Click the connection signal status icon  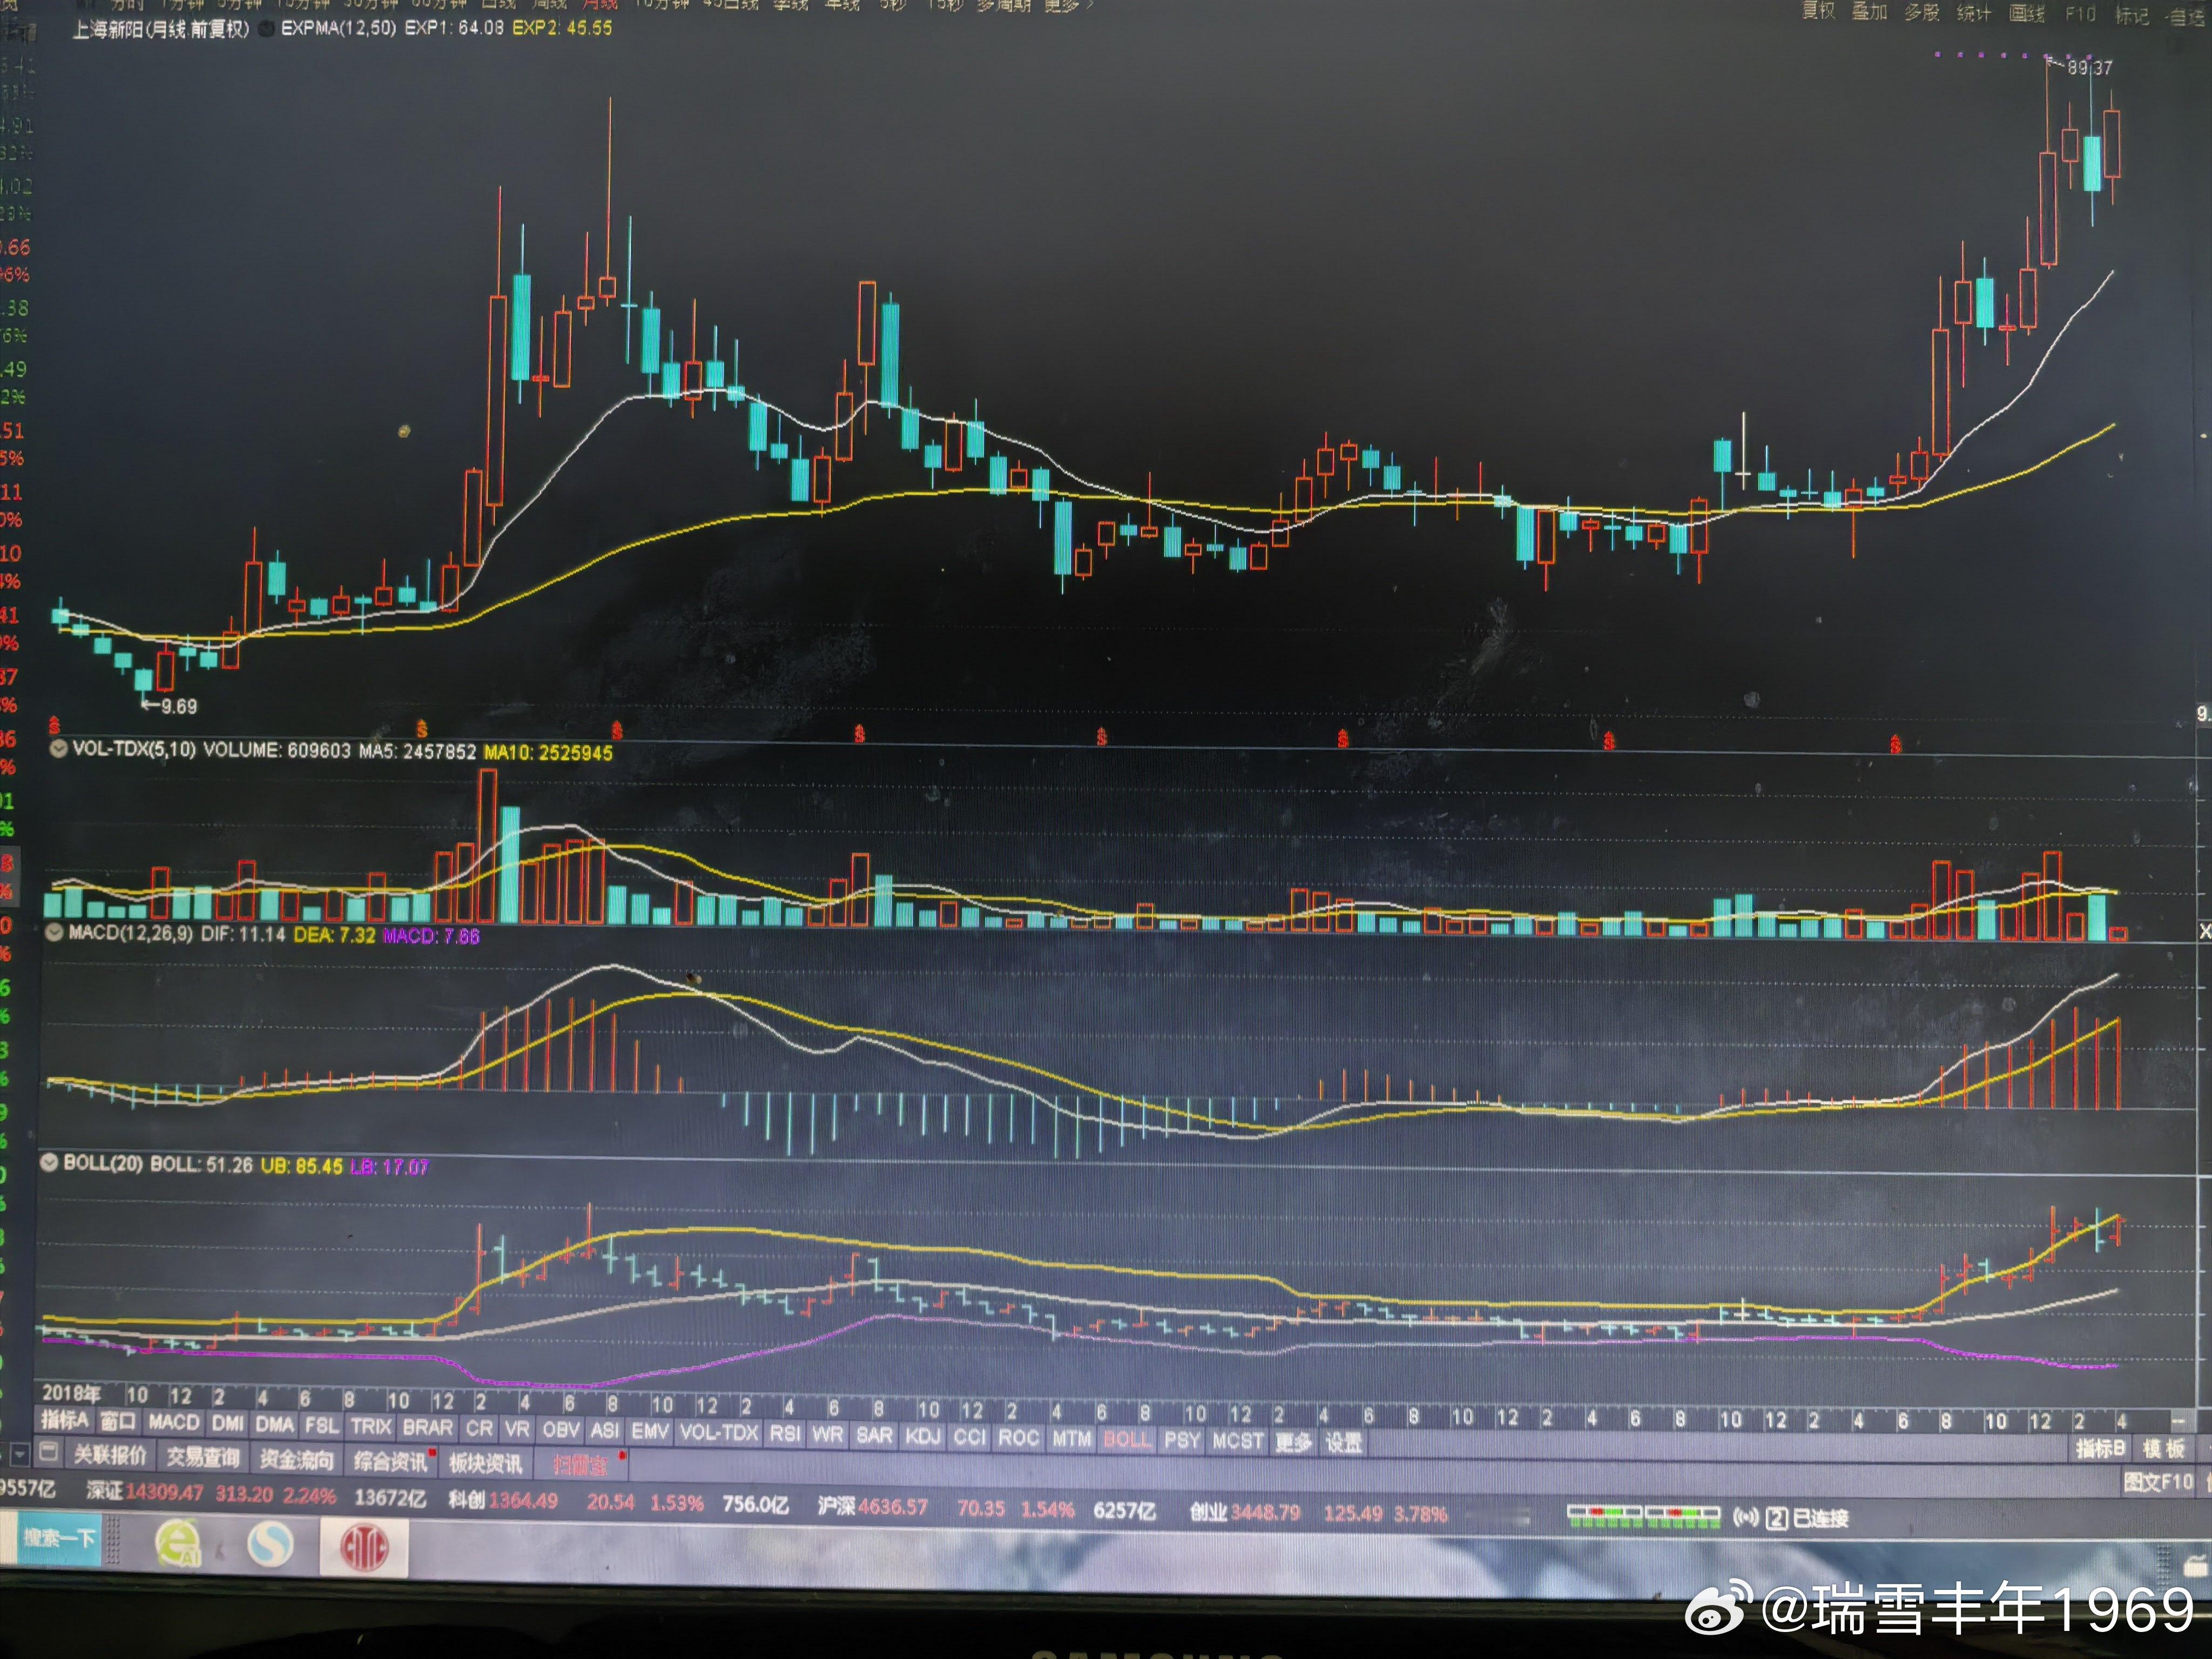pyautogui.click(x=1746, y=1518)
